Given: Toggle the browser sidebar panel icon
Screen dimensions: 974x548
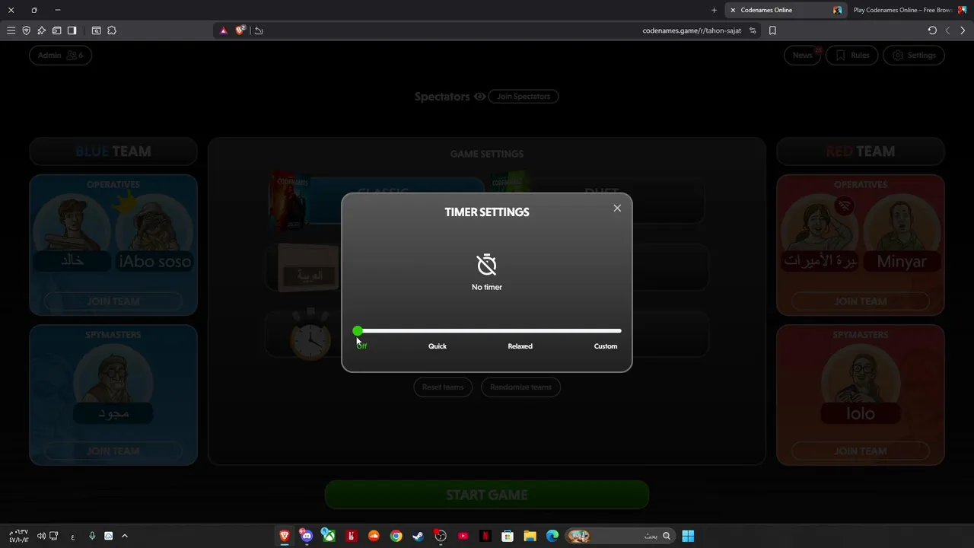Looking at the screenshot, I should click(x=72, y=30).
